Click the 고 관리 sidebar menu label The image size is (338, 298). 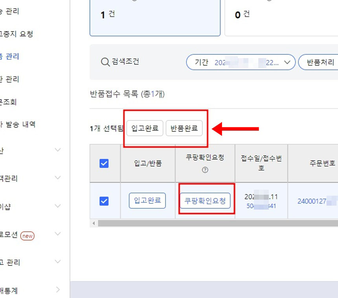(10, 263)
